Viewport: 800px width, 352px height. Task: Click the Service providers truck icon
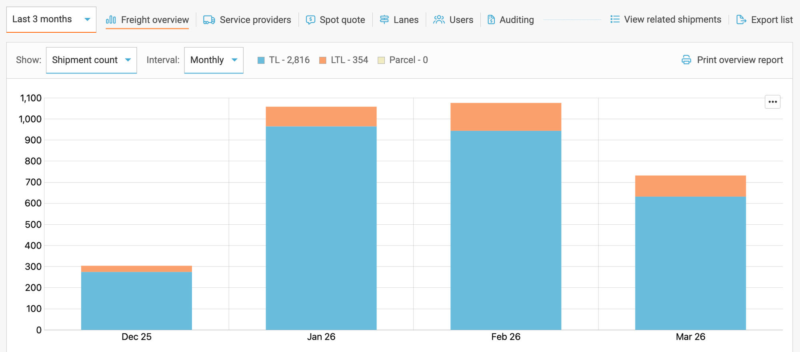coord(209,20)
